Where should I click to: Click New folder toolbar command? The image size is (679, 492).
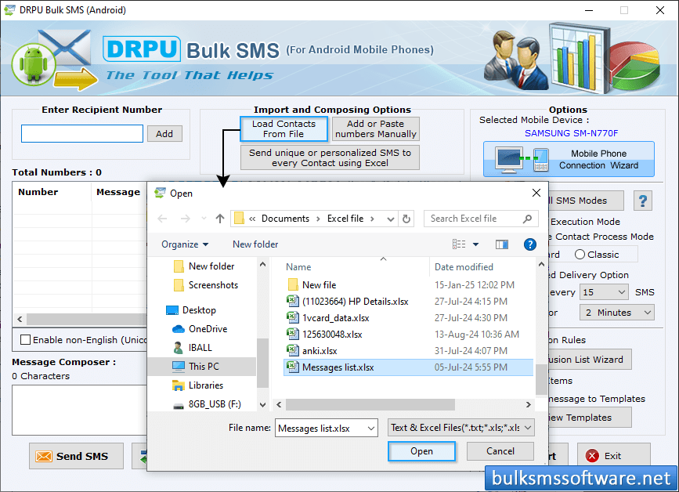click(x=255, y=244)
